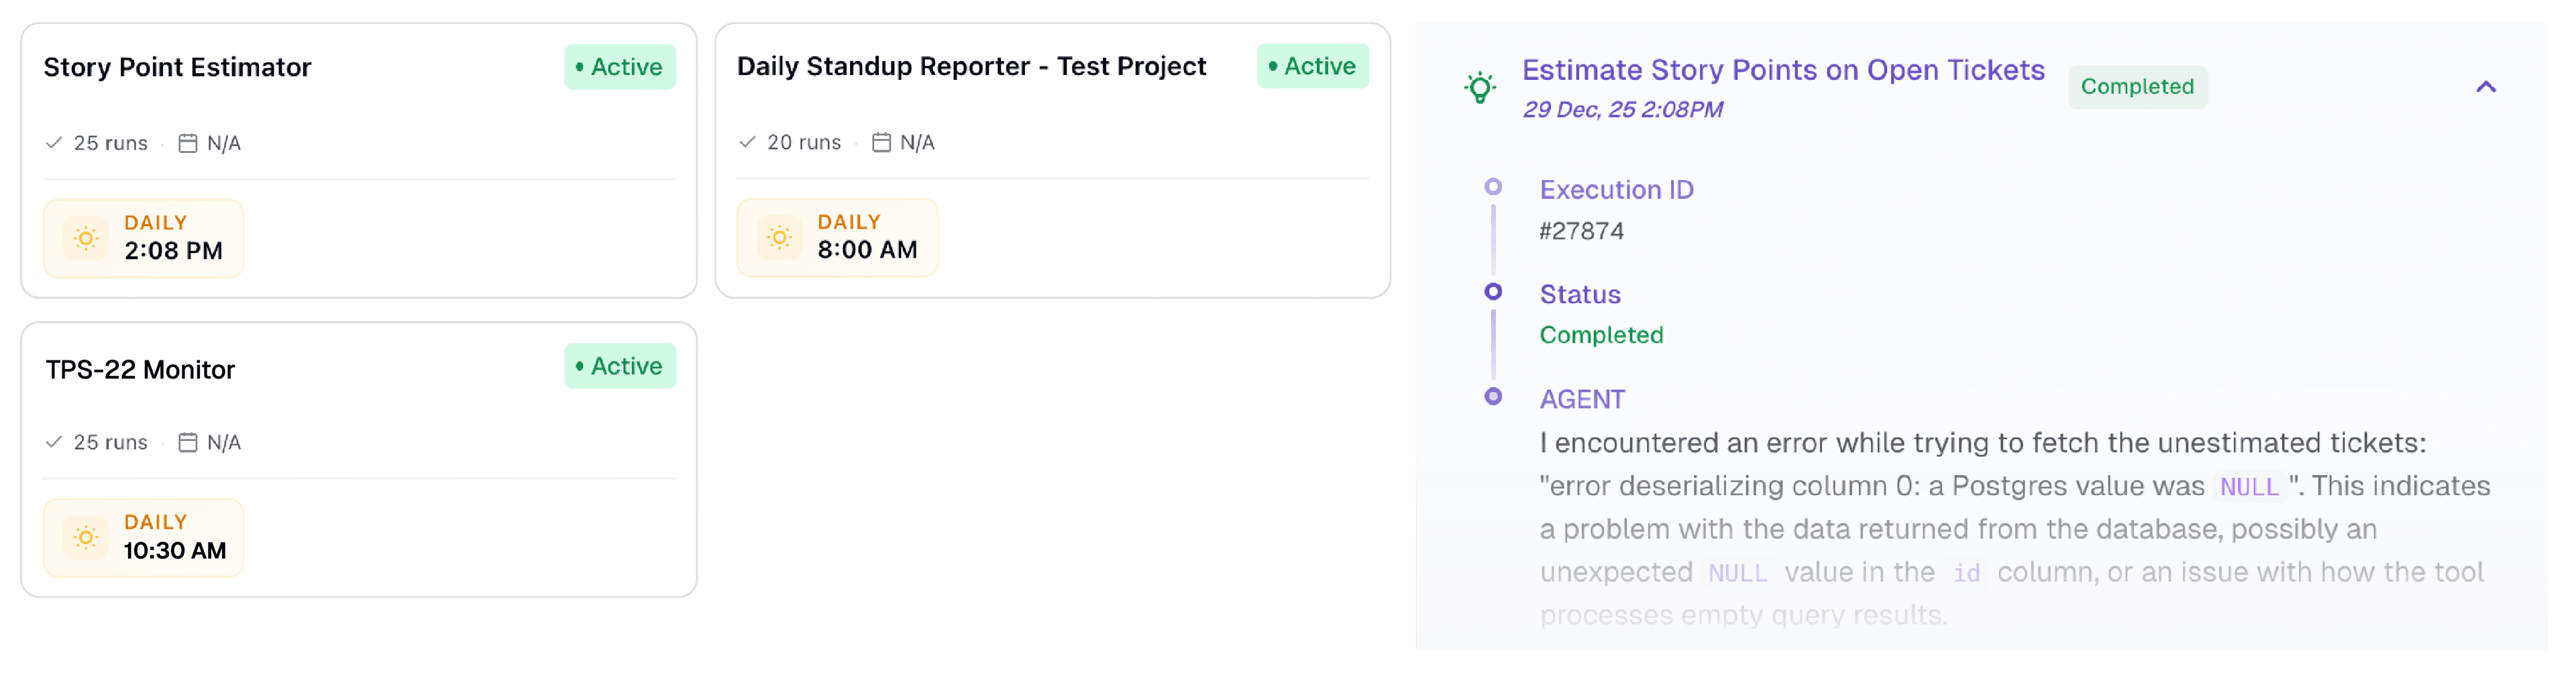Screen dimensions: 2576x679
Task: Click the checkmark icon next to 20 runs
Action: coord(747,142)
